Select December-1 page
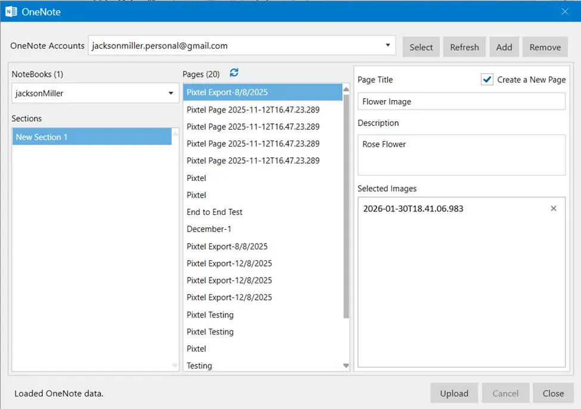Image resolution: width=581 pixels, height=409 pixels. click(262, 229)
